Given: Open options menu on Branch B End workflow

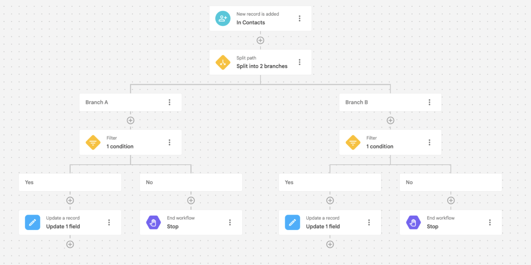Looking at the screenshot, I should (x=490, y=222).
